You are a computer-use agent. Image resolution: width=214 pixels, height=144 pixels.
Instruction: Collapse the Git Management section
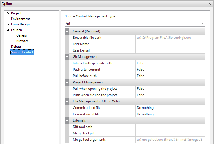point(67,57)
